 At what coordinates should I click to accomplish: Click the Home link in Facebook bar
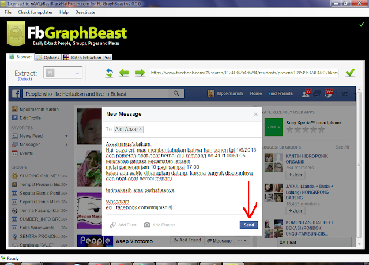(x=256, y=93)
